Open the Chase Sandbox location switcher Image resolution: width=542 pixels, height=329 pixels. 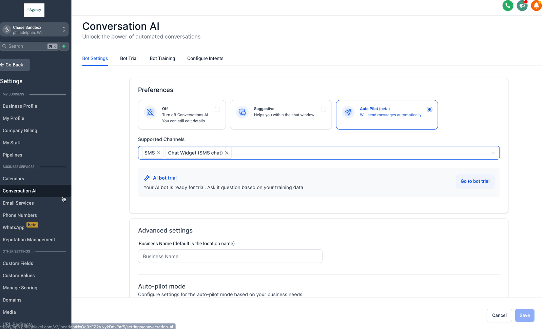click(x=34, y=30)
